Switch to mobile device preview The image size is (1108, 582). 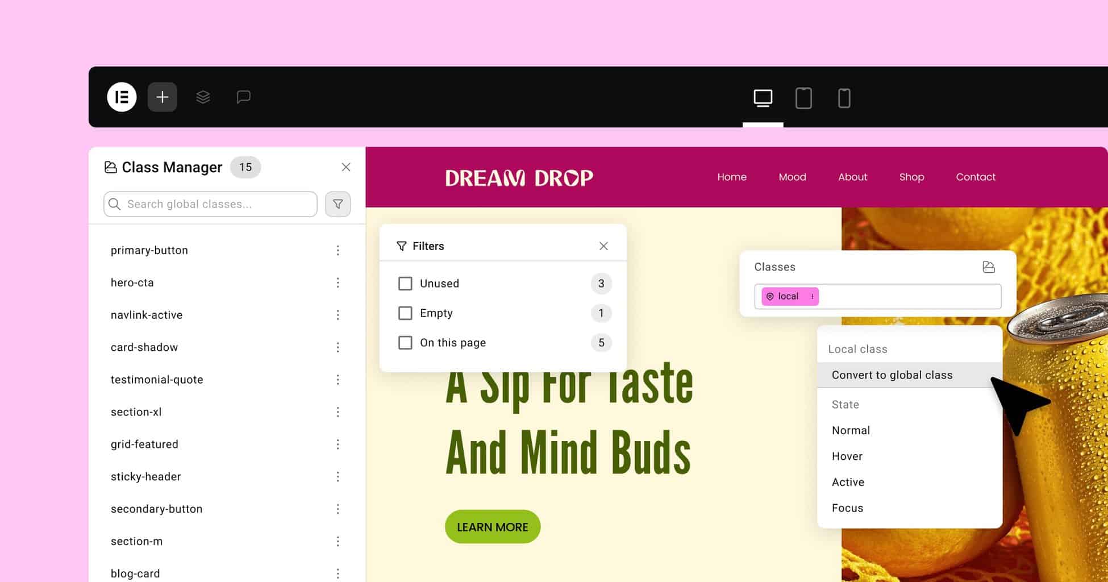click(x=844, y=98)
